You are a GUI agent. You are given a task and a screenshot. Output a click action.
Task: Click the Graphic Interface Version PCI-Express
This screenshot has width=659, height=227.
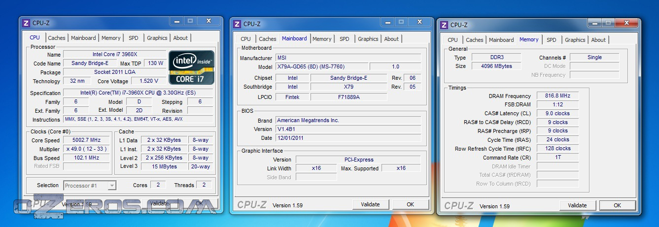click(x=358, y=160)
